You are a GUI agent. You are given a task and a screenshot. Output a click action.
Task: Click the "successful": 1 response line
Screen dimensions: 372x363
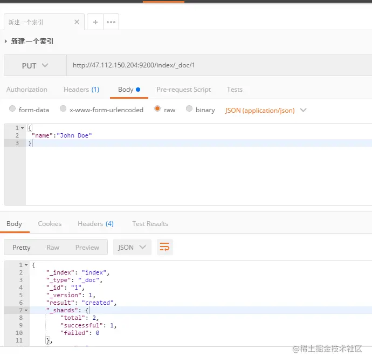tap(88, 325)
